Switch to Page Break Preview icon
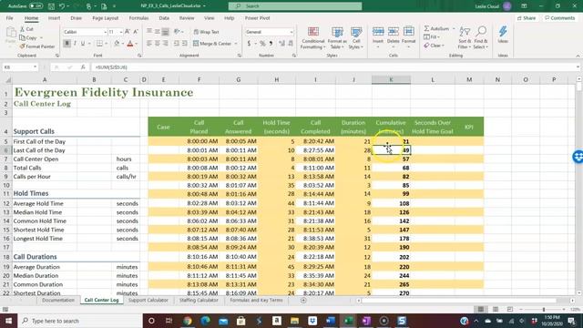 point(510,310)
